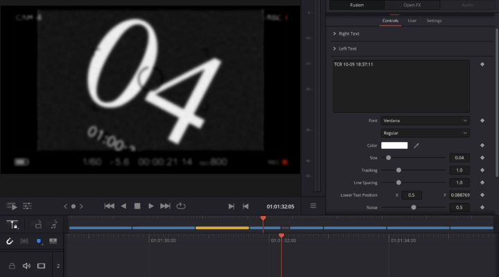Jump to the previous clip
This screenshot has width=499, height=277.
click(x=245, y=206)
